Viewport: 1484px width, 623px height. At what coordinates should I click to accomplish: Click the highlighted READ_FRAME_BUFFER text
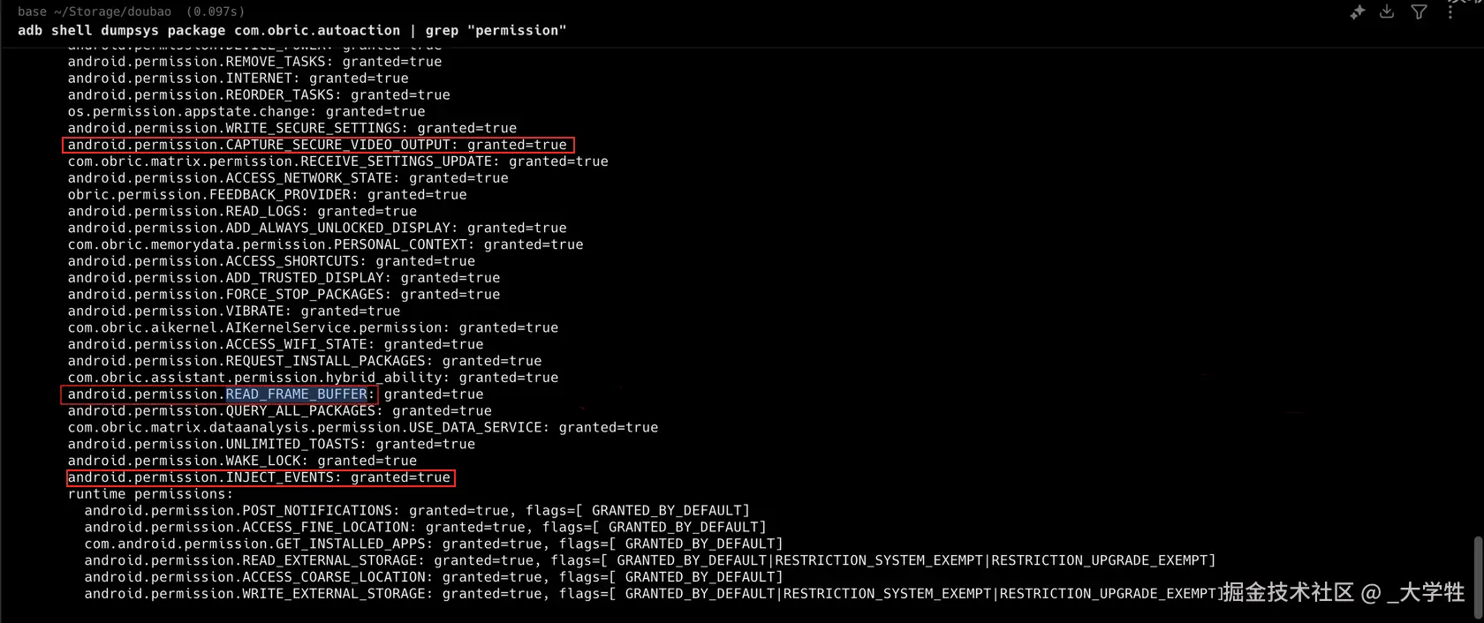(296, 394)
